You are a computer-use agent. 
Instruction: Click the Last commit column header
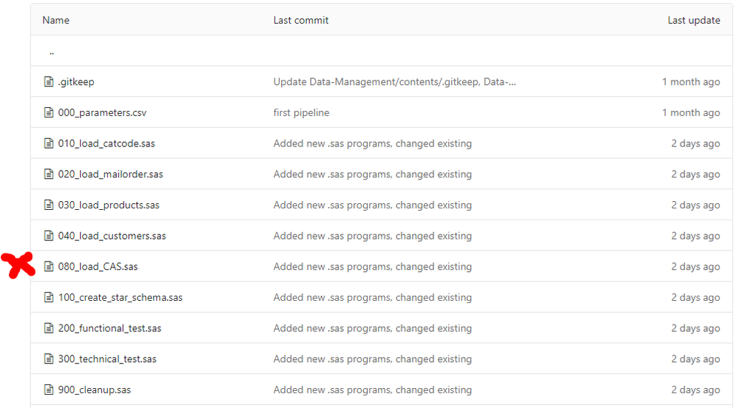[301, 21]
